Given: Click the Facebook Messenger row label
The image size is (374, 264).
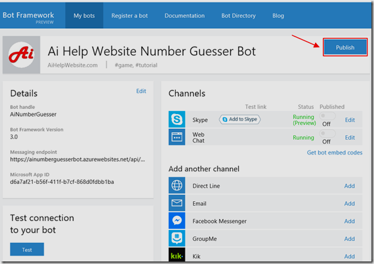Looking at the screenshot, I should [219, 221].
